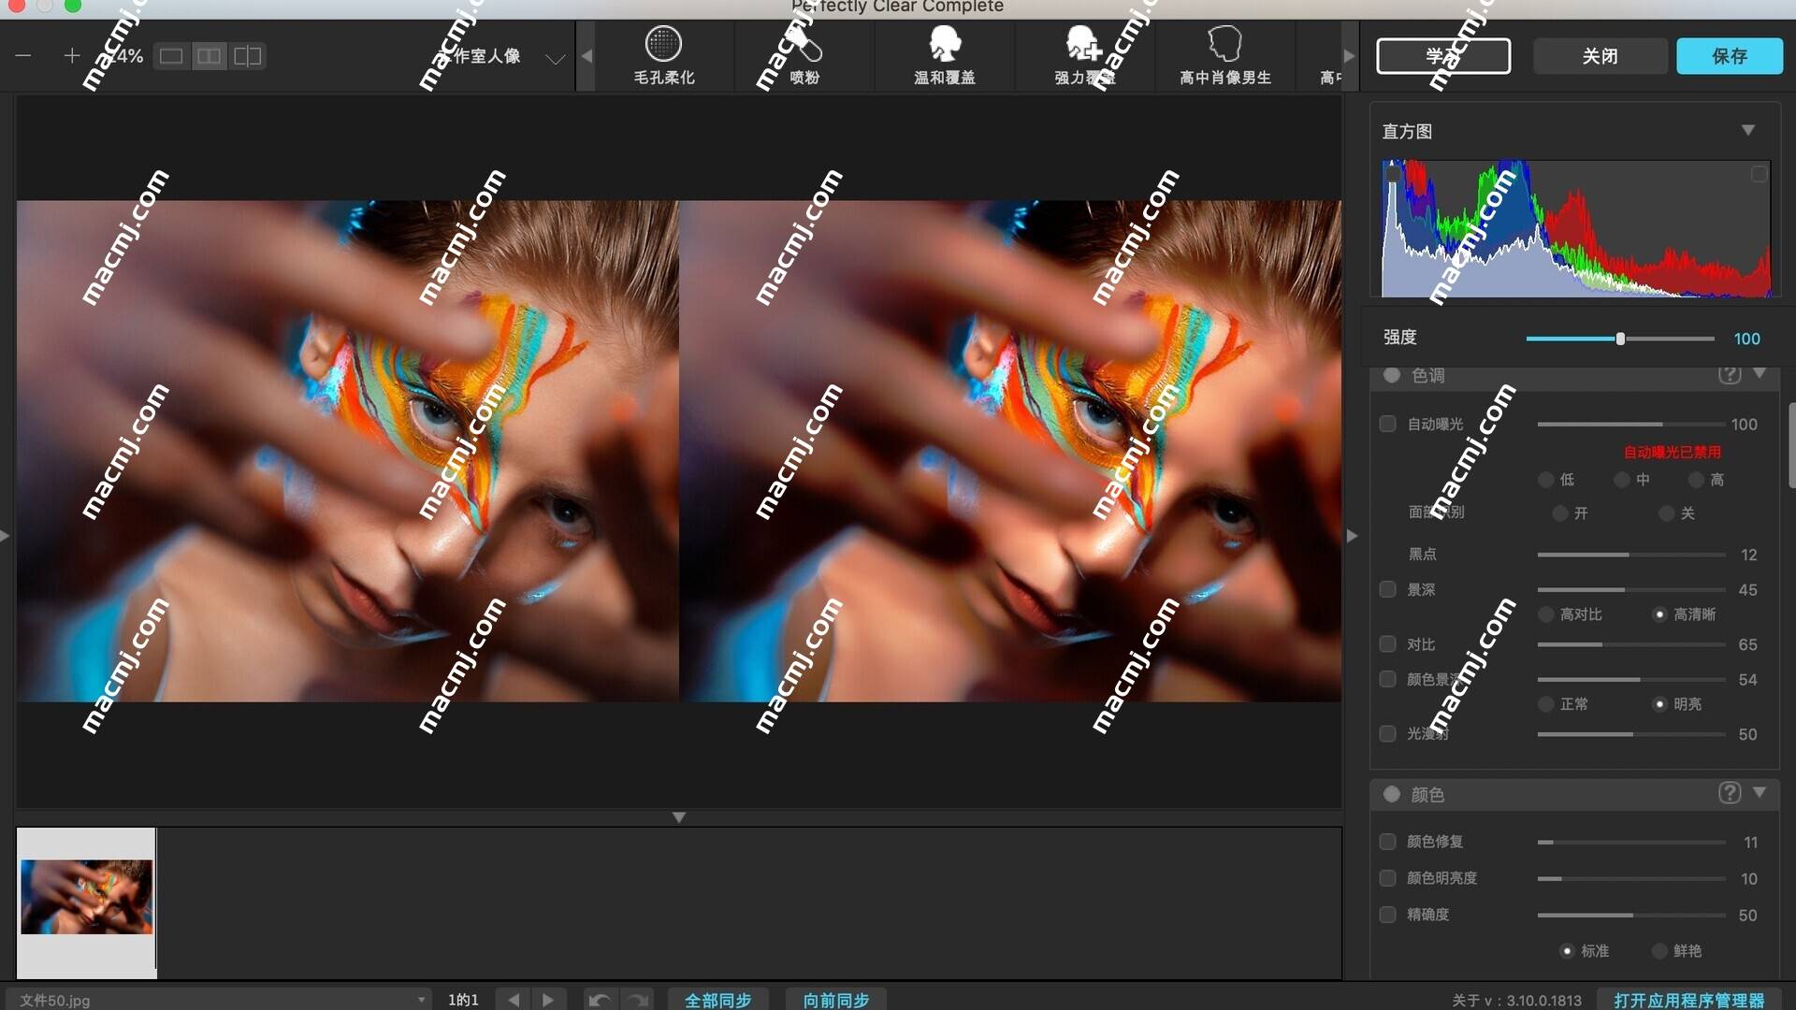This screenshot has width=1796, height=1010.
Task: Toggle histogram highlight clipping indicator
Action: (x=1759, y=174)
